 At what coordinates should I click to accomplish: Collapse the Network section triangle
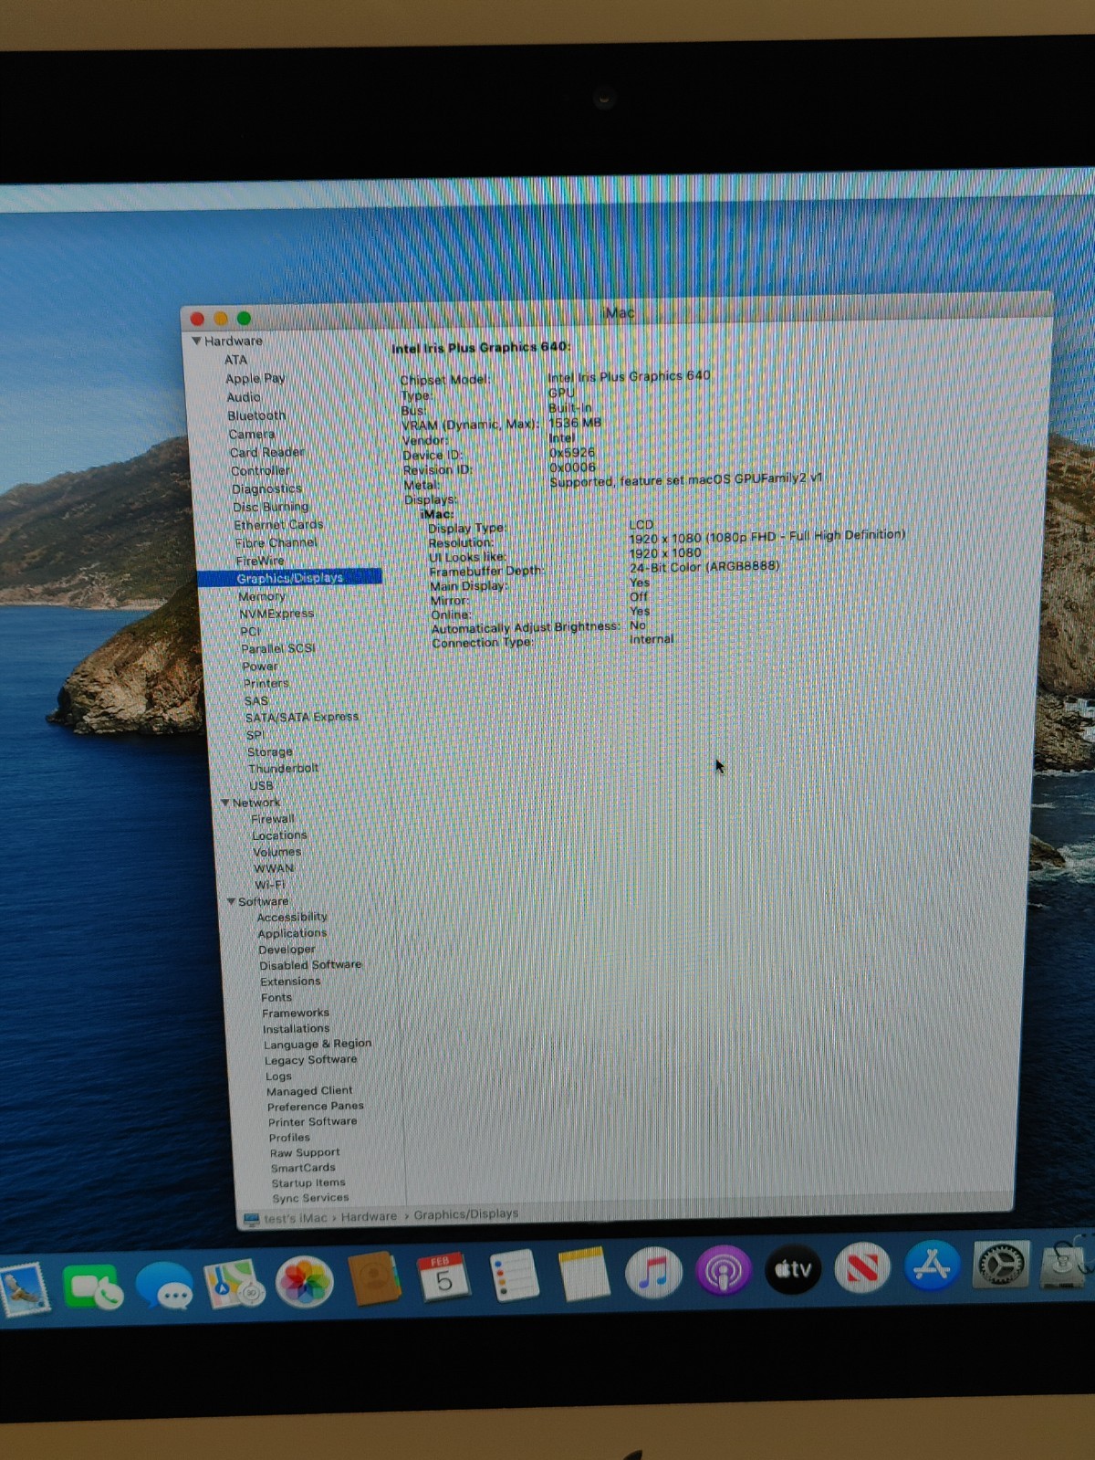pyautogui.click(x=224, y=803)
